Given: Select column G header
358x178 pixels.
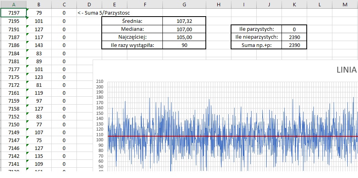Looking at the screenshot, I should [184, 4].
